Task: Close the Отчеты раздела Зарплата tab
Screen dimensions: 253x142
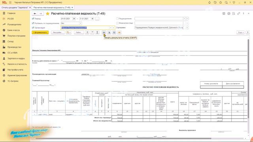Action: point(30,7)
